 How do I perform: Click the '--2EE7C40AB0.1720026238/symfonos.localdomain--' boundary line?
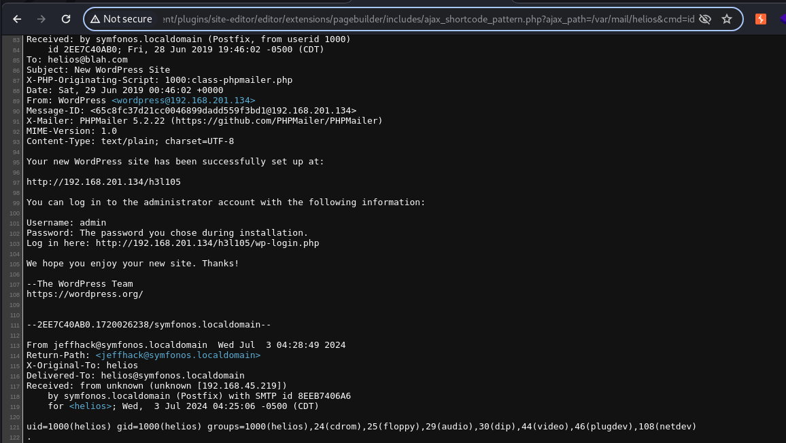coord(149,324)
